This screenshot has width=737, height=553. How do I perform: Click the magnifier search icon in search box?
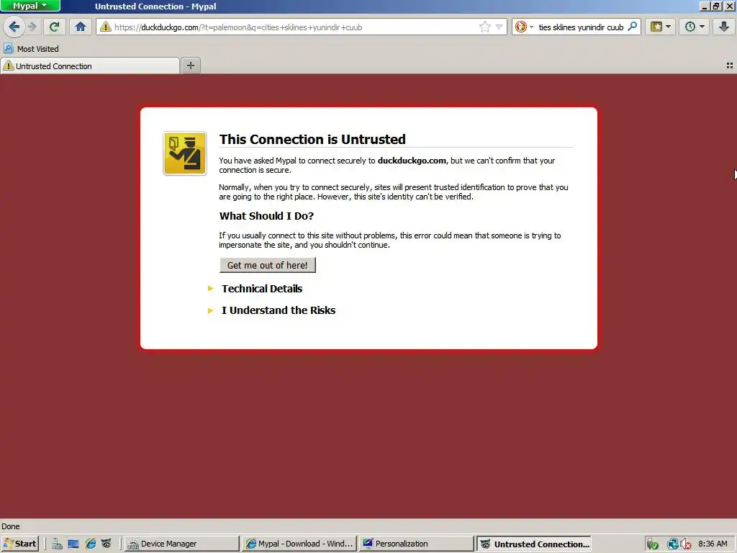(x=633, y=27)
